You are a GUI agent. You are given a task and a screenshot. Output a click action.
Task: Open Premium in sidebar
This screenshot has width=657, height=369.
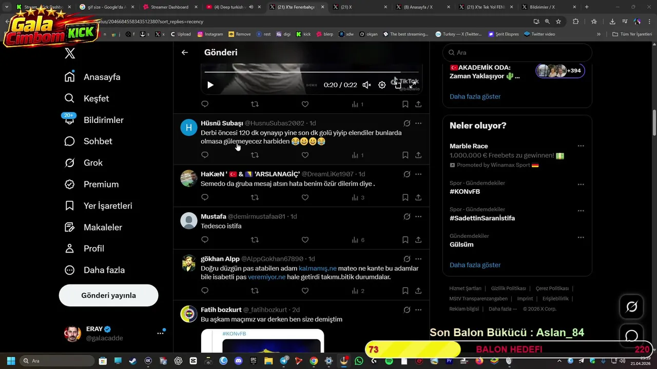pos(91,184)
